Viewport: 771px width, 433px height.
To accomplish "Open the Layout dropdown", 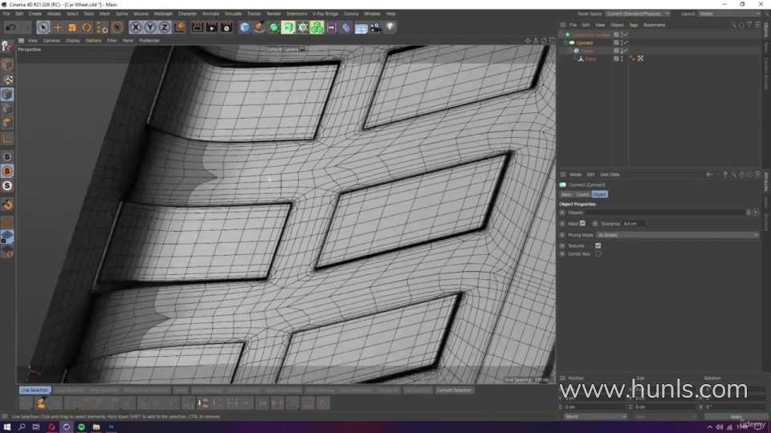I will click(x=729, y=14).
